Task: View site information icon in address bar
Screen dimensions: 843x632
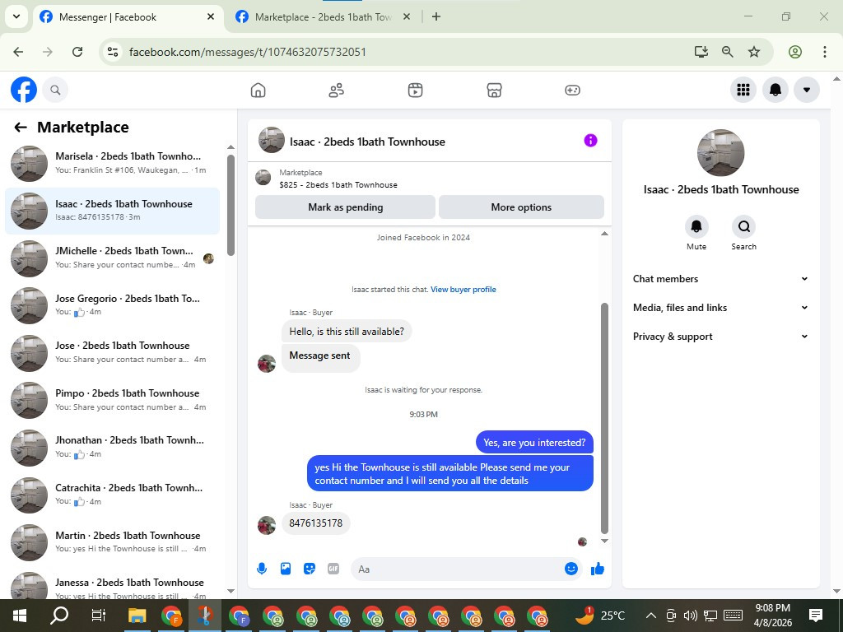Action: click(x=113, y=52)
